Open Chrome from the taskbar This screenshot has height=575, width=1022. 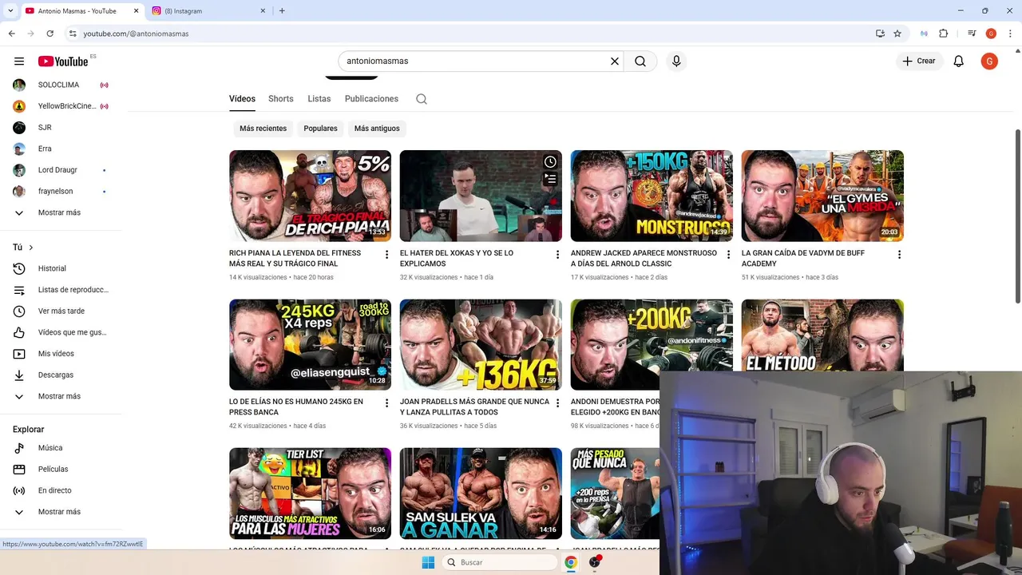point(571,562)
